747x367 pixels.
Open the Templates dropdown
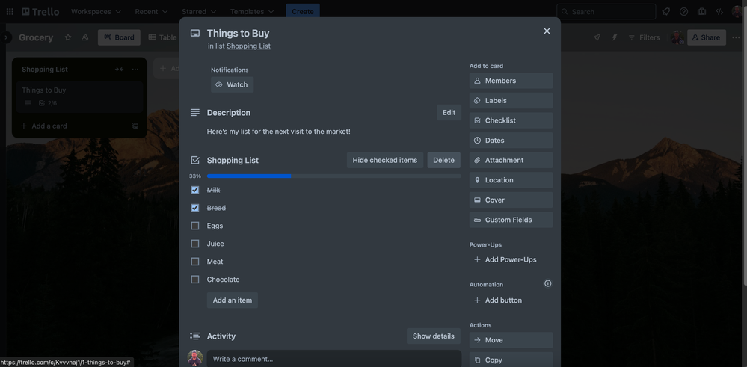click(252, 11)
